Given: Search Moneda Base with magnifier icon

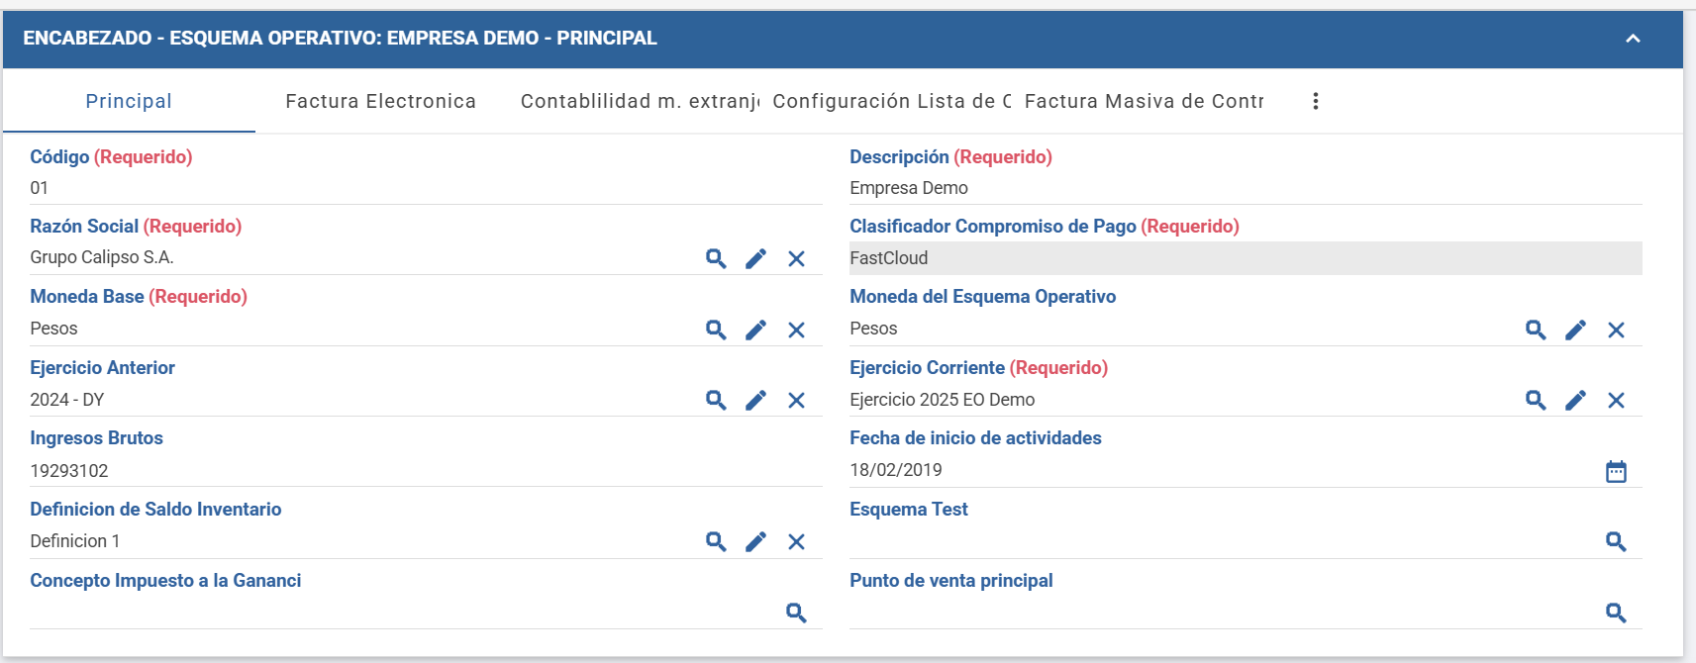Looking at the screenshot, I should click(716, 330).
